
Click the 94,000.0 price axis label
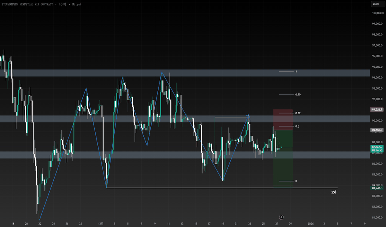(x=378, y=78)
